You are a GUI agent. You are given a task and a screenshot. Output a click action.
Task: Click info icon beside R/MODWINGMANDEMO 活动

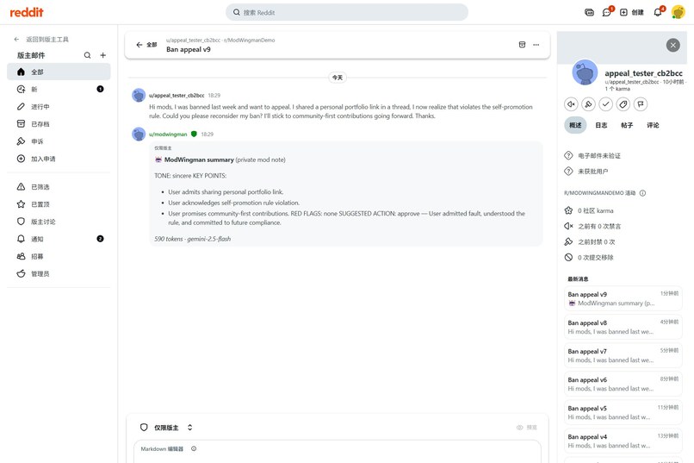[x=642, y=193]
